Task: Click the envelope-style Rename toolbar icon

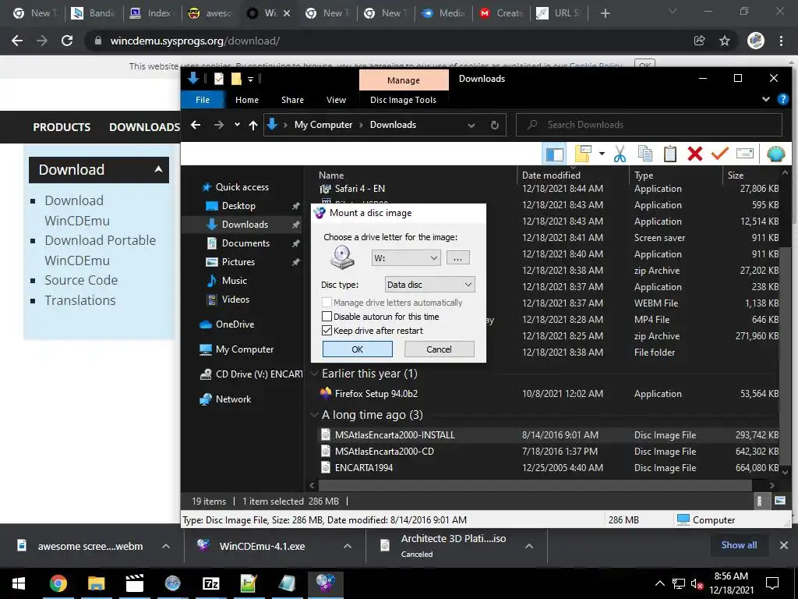Action: pyautogui.click(x=744, y=154)
